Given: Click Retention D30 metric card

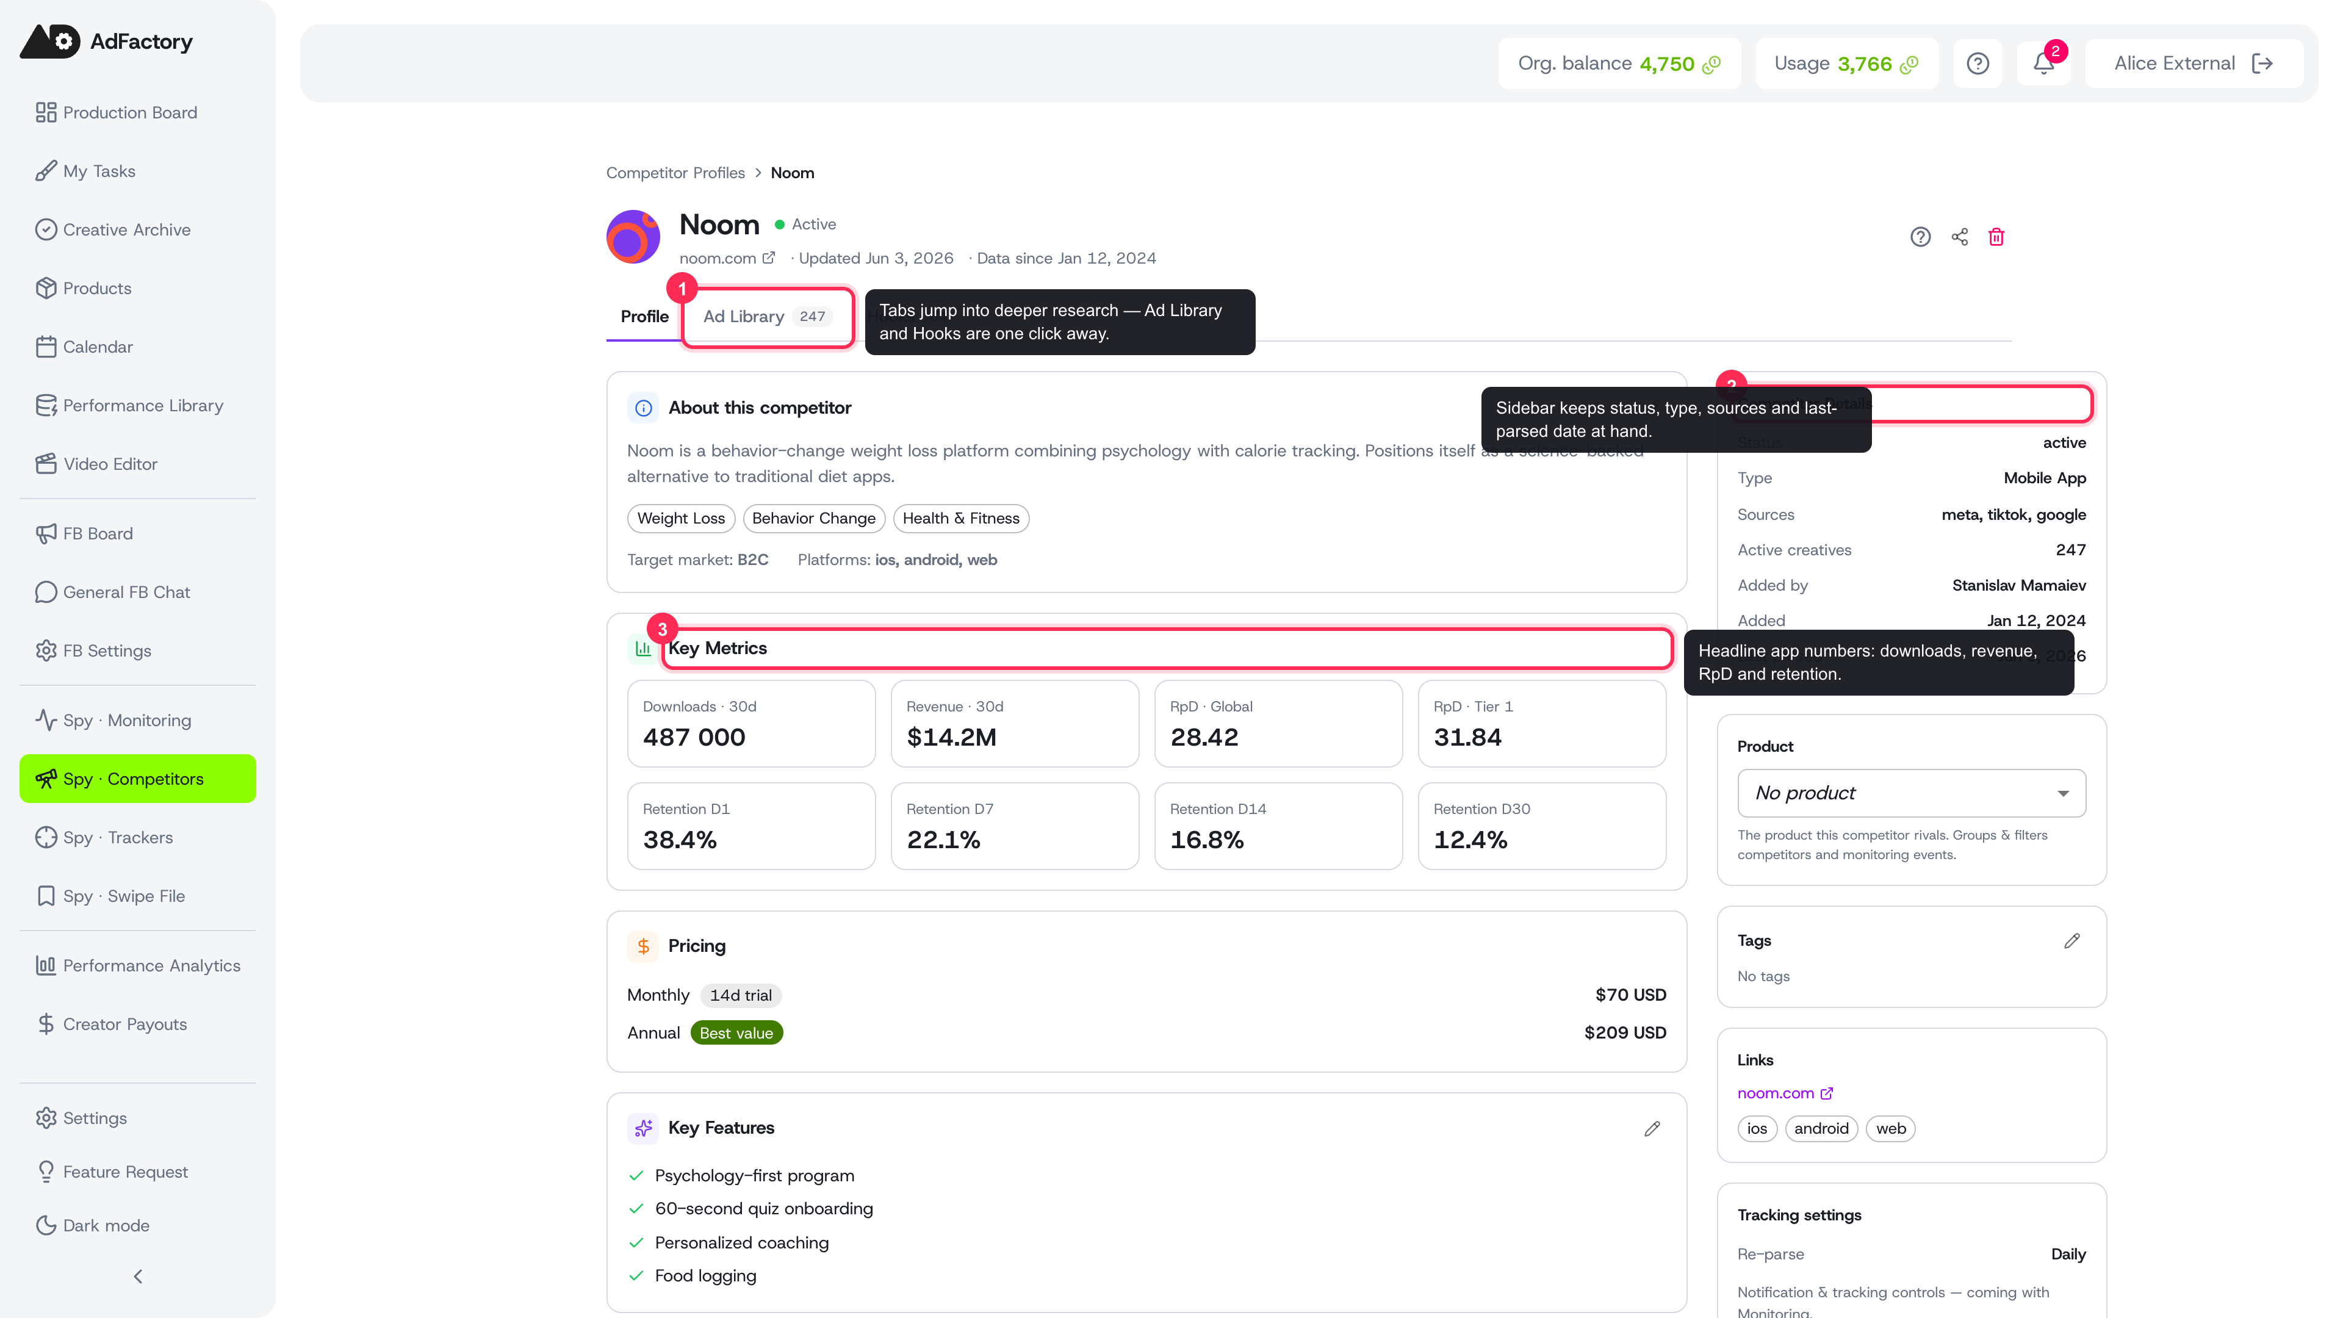Looking at the screenshot, I should click(1542, 827).
